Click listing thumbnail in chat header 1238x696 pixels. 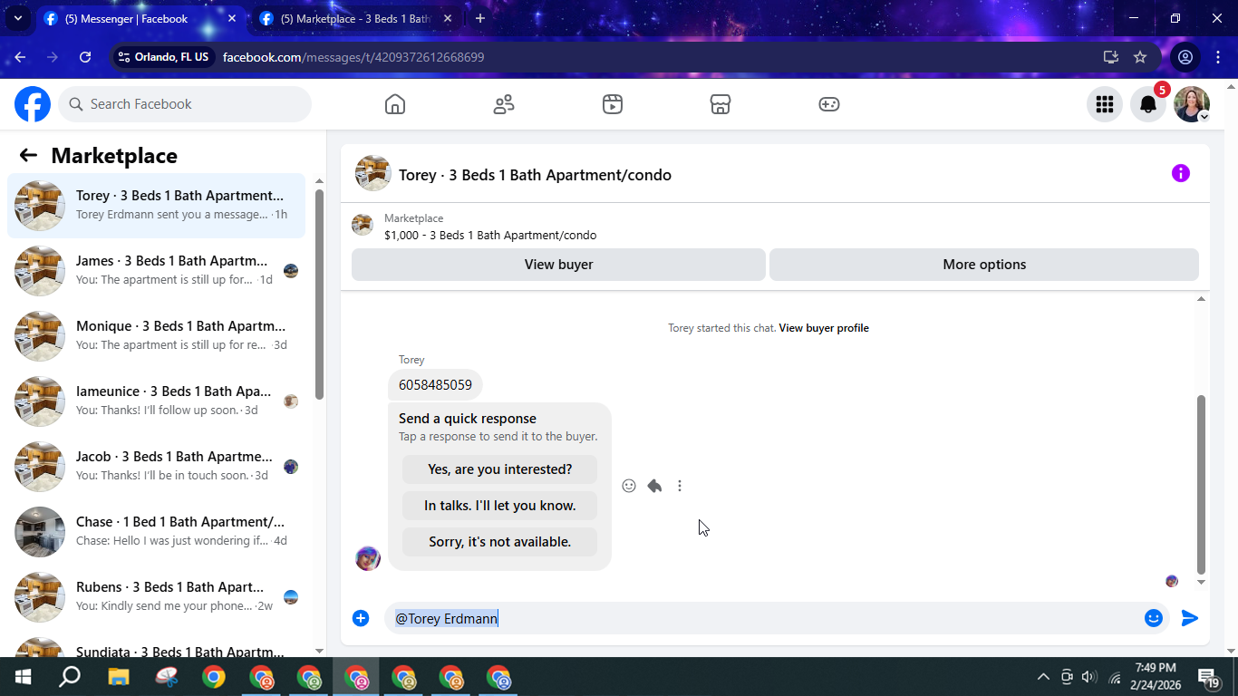(x=372, y=173)
